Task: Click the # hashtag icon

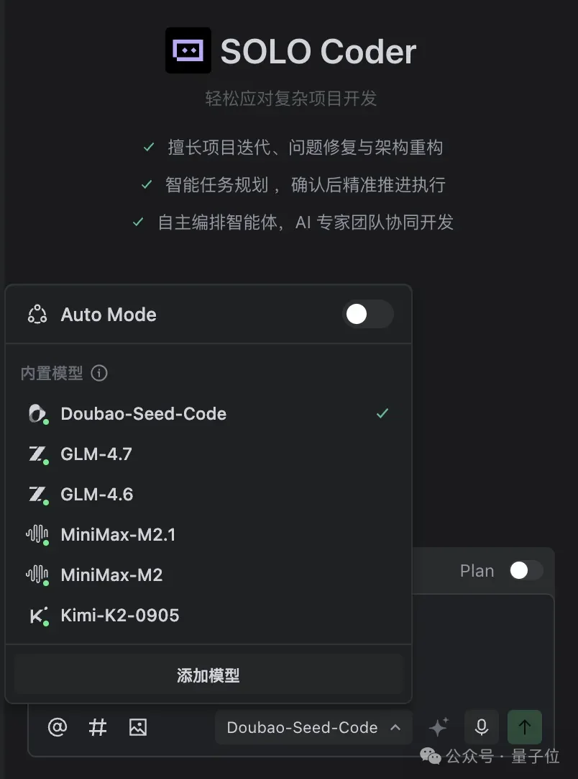Action: coord(98,727)
